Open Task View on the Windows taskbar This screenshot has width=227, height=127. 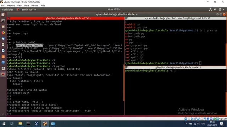pos(12,124)
